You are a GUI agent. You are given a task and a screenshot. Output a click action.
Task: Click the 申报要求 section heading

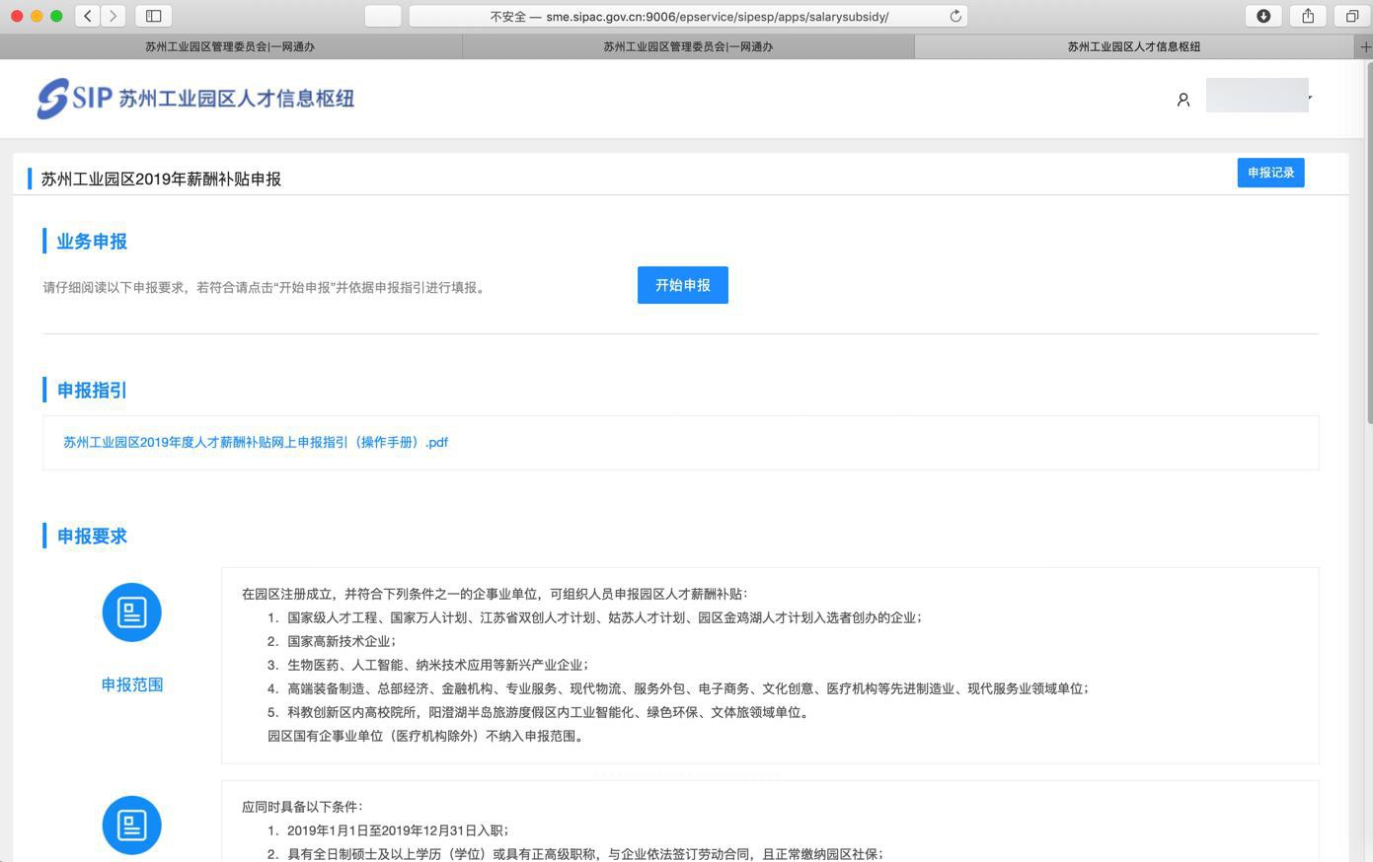pos(92,537)
